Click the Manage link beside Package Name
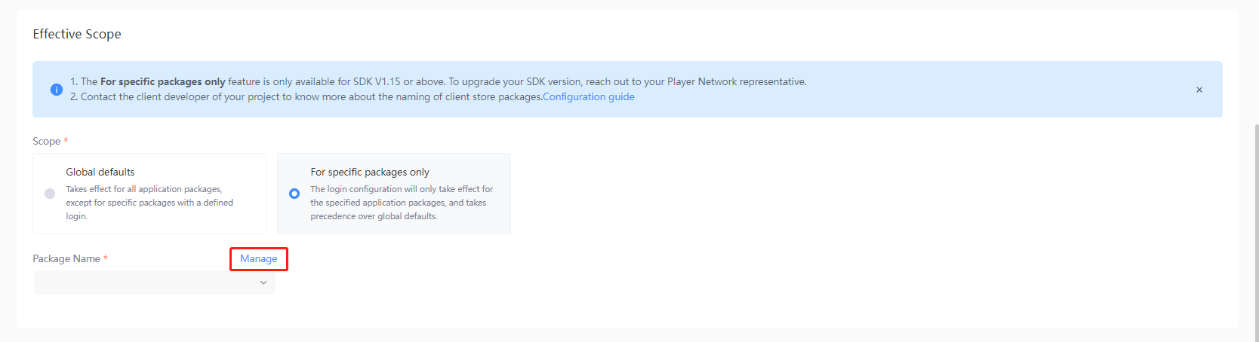Screen dimensions: 1259x342 click(x=259, y=259)
